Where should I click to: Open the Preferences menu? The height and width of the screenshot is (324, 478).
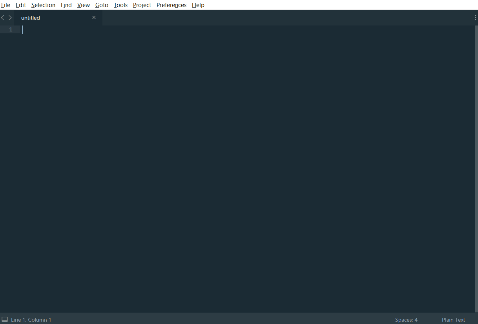(x=171, y=5)
